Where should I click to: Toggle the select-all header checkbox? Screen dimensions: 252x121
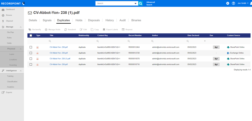coord(31,35)
